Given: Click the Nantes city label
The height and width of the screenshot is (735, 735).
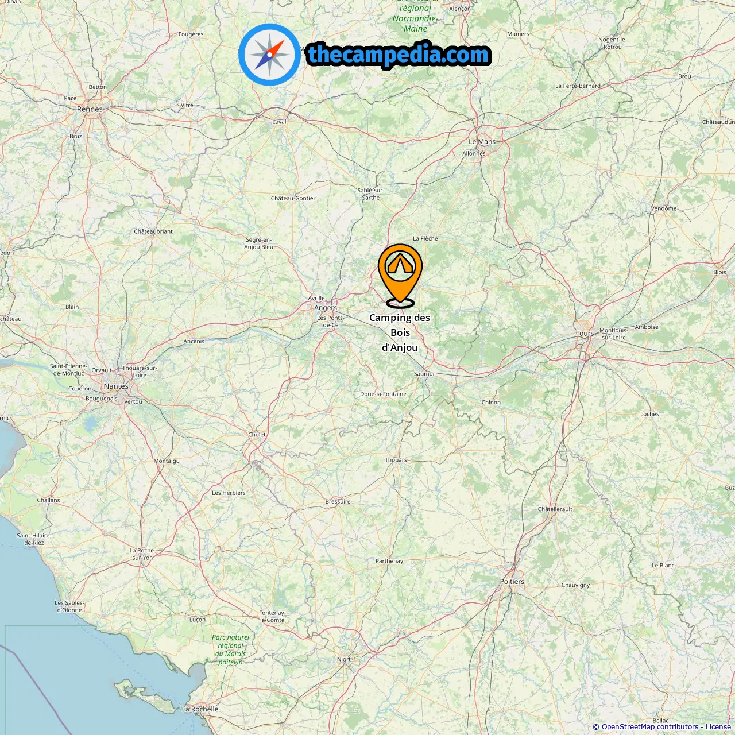Looking at the screenshot, I should click(116, 386).
